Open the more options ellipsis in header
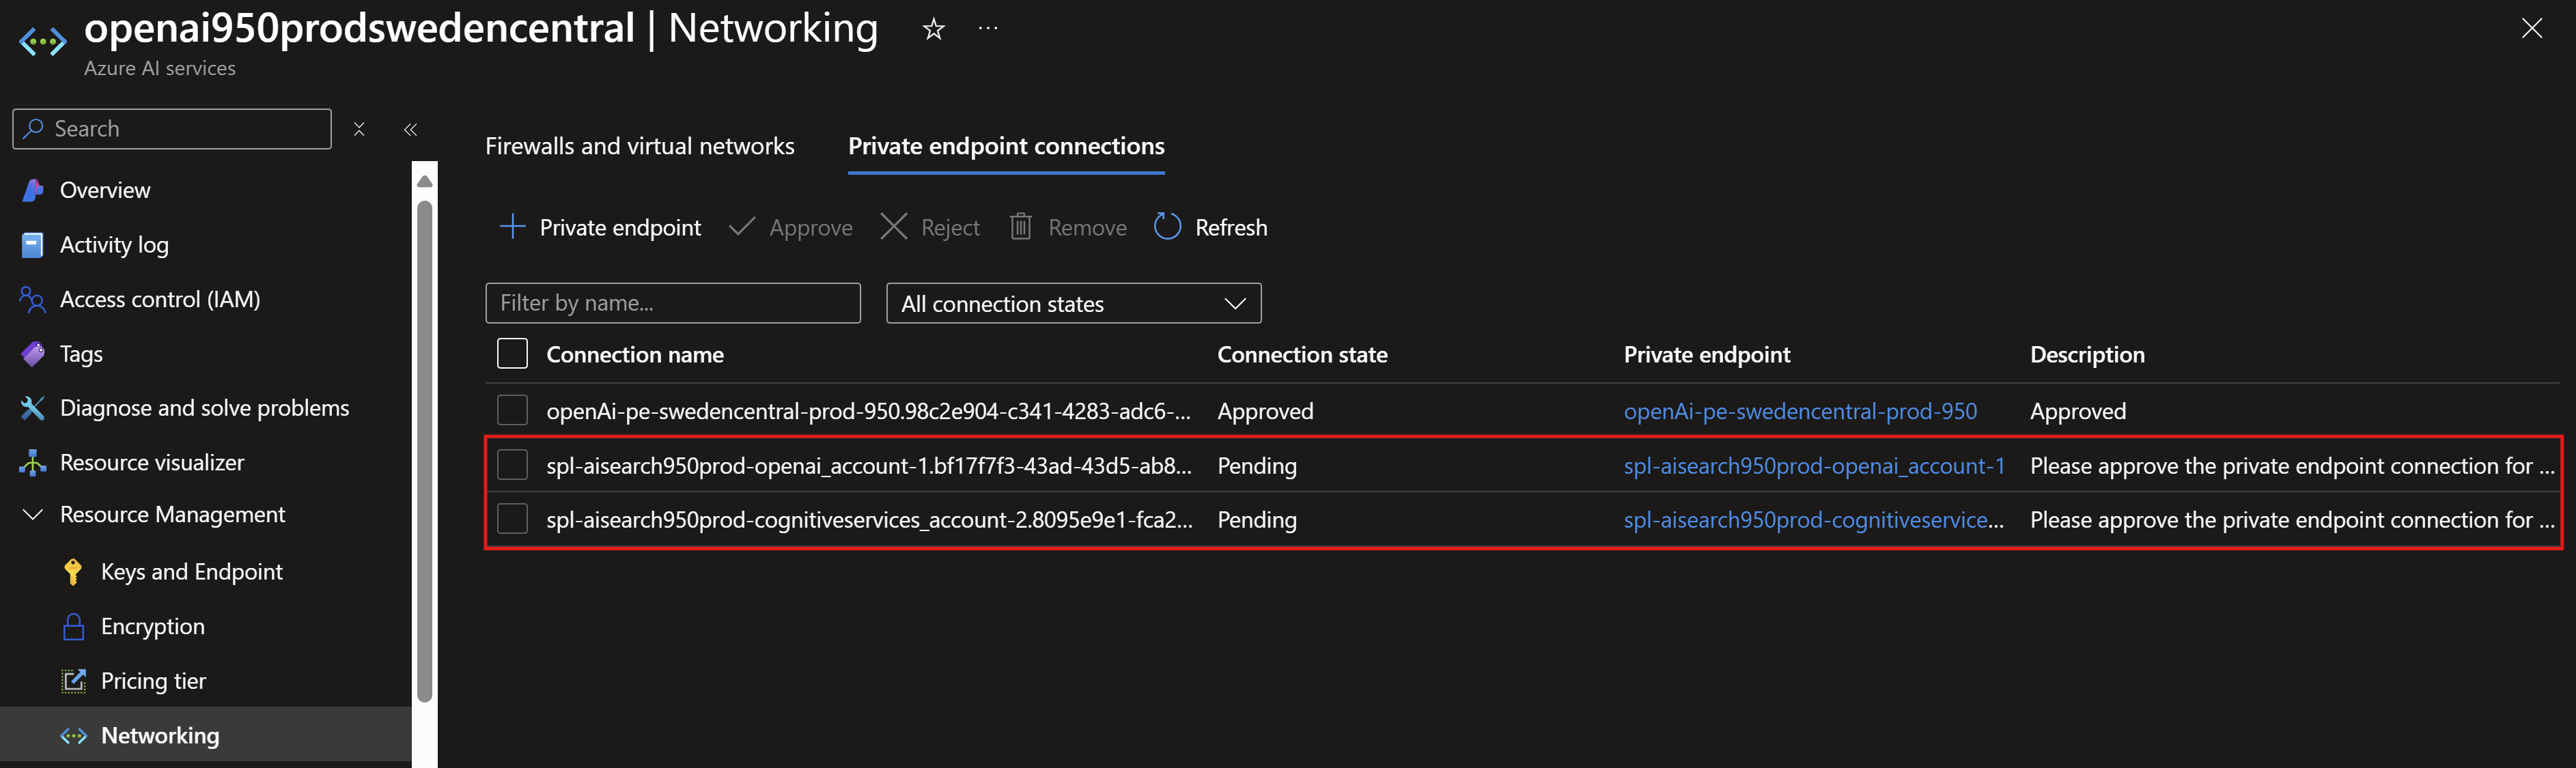The width and height of the screenshot is (2576, 768). pos(988,28)
